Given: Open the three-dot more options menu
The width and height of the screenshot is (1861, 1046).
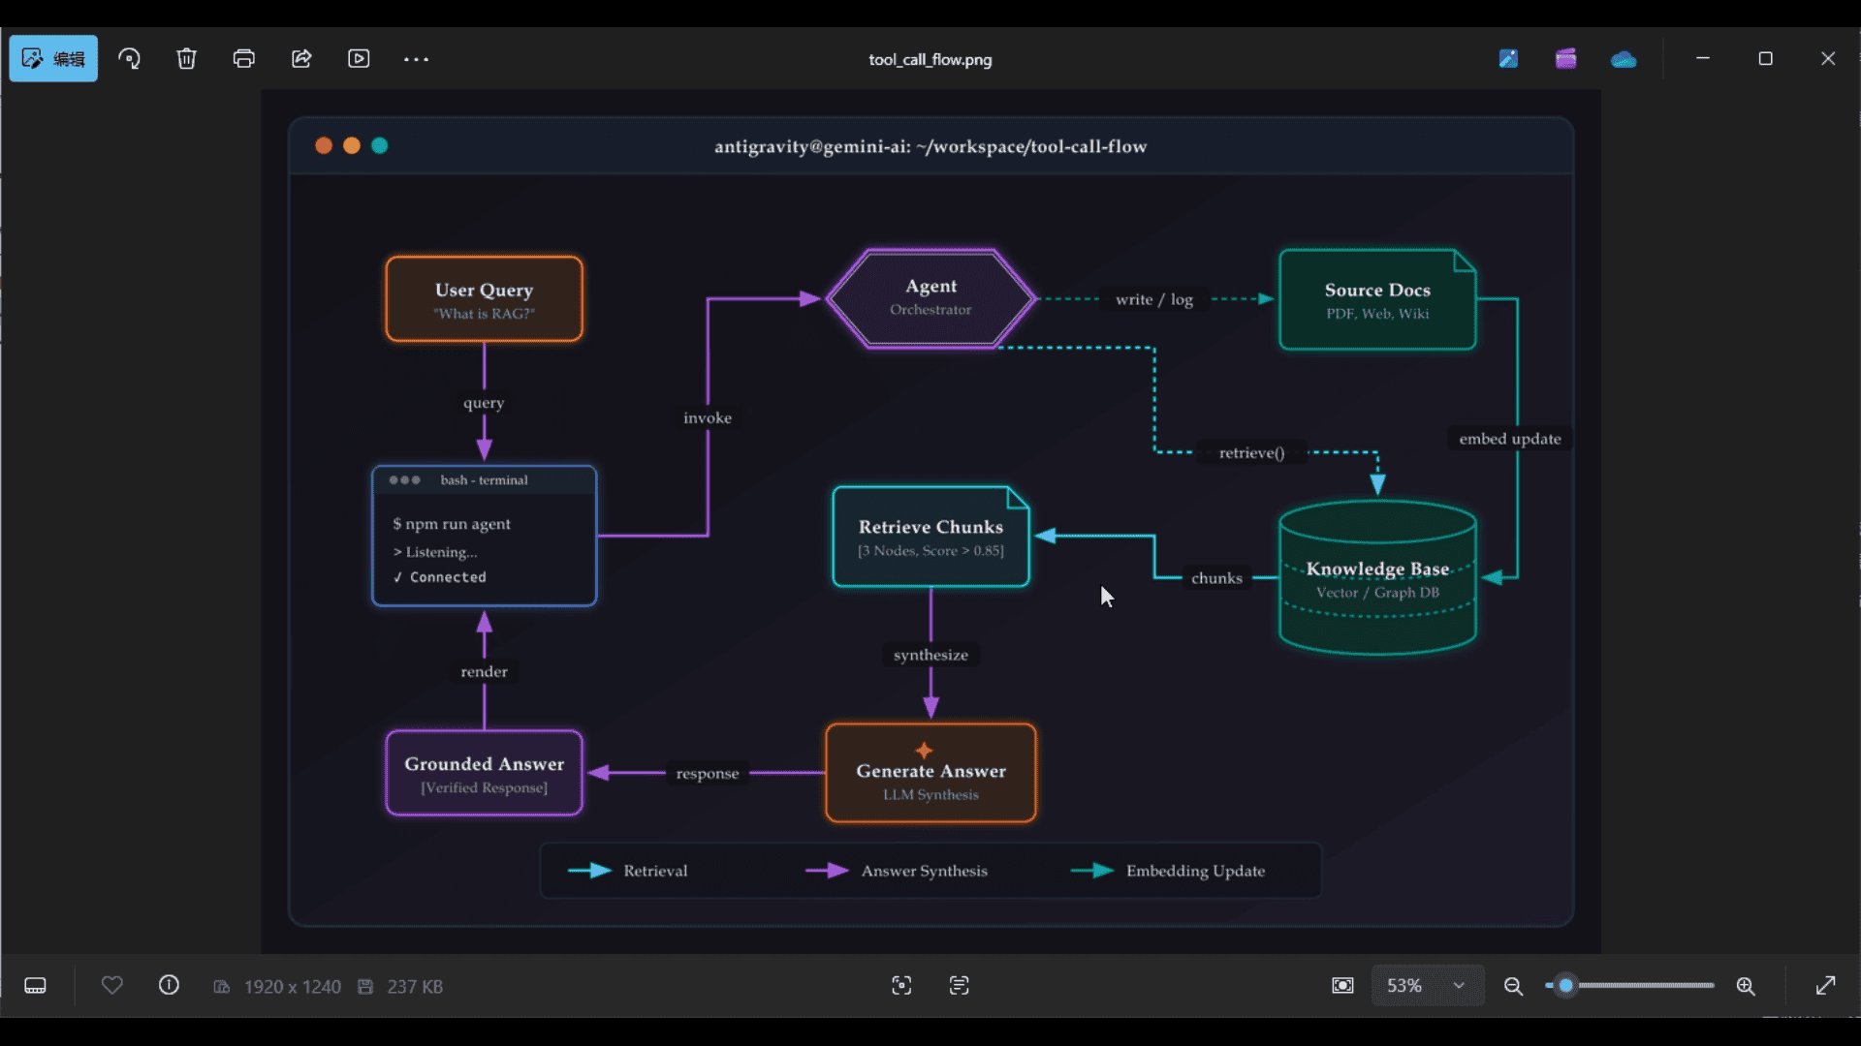Looking at the screenshot, I should coord(416,59).
